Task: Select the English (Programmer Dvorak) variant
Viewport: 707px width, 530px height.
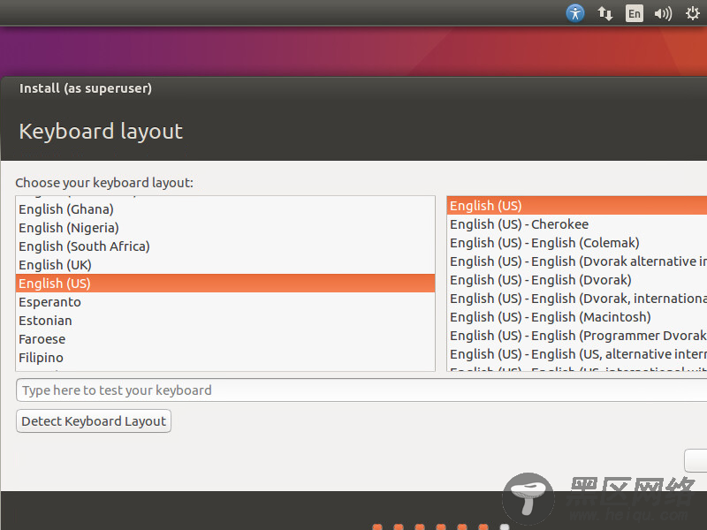Action: pos(577,336)
